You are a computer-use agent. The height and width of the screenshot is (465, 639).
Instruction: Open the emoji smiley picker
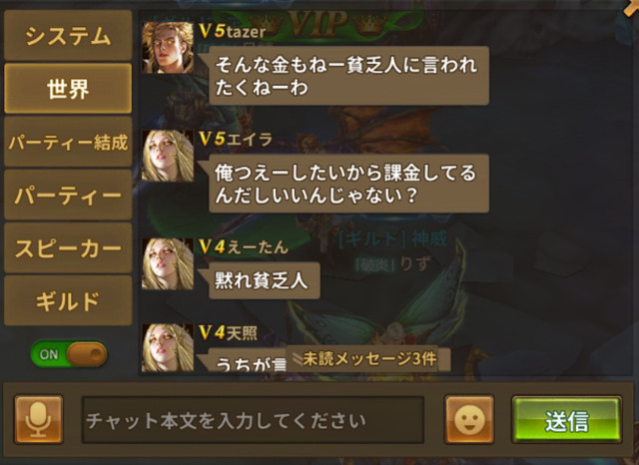[469, 419]
